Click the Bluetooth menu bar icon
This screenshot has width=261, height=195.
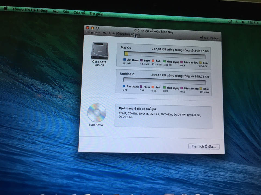(x=237, y=22)
